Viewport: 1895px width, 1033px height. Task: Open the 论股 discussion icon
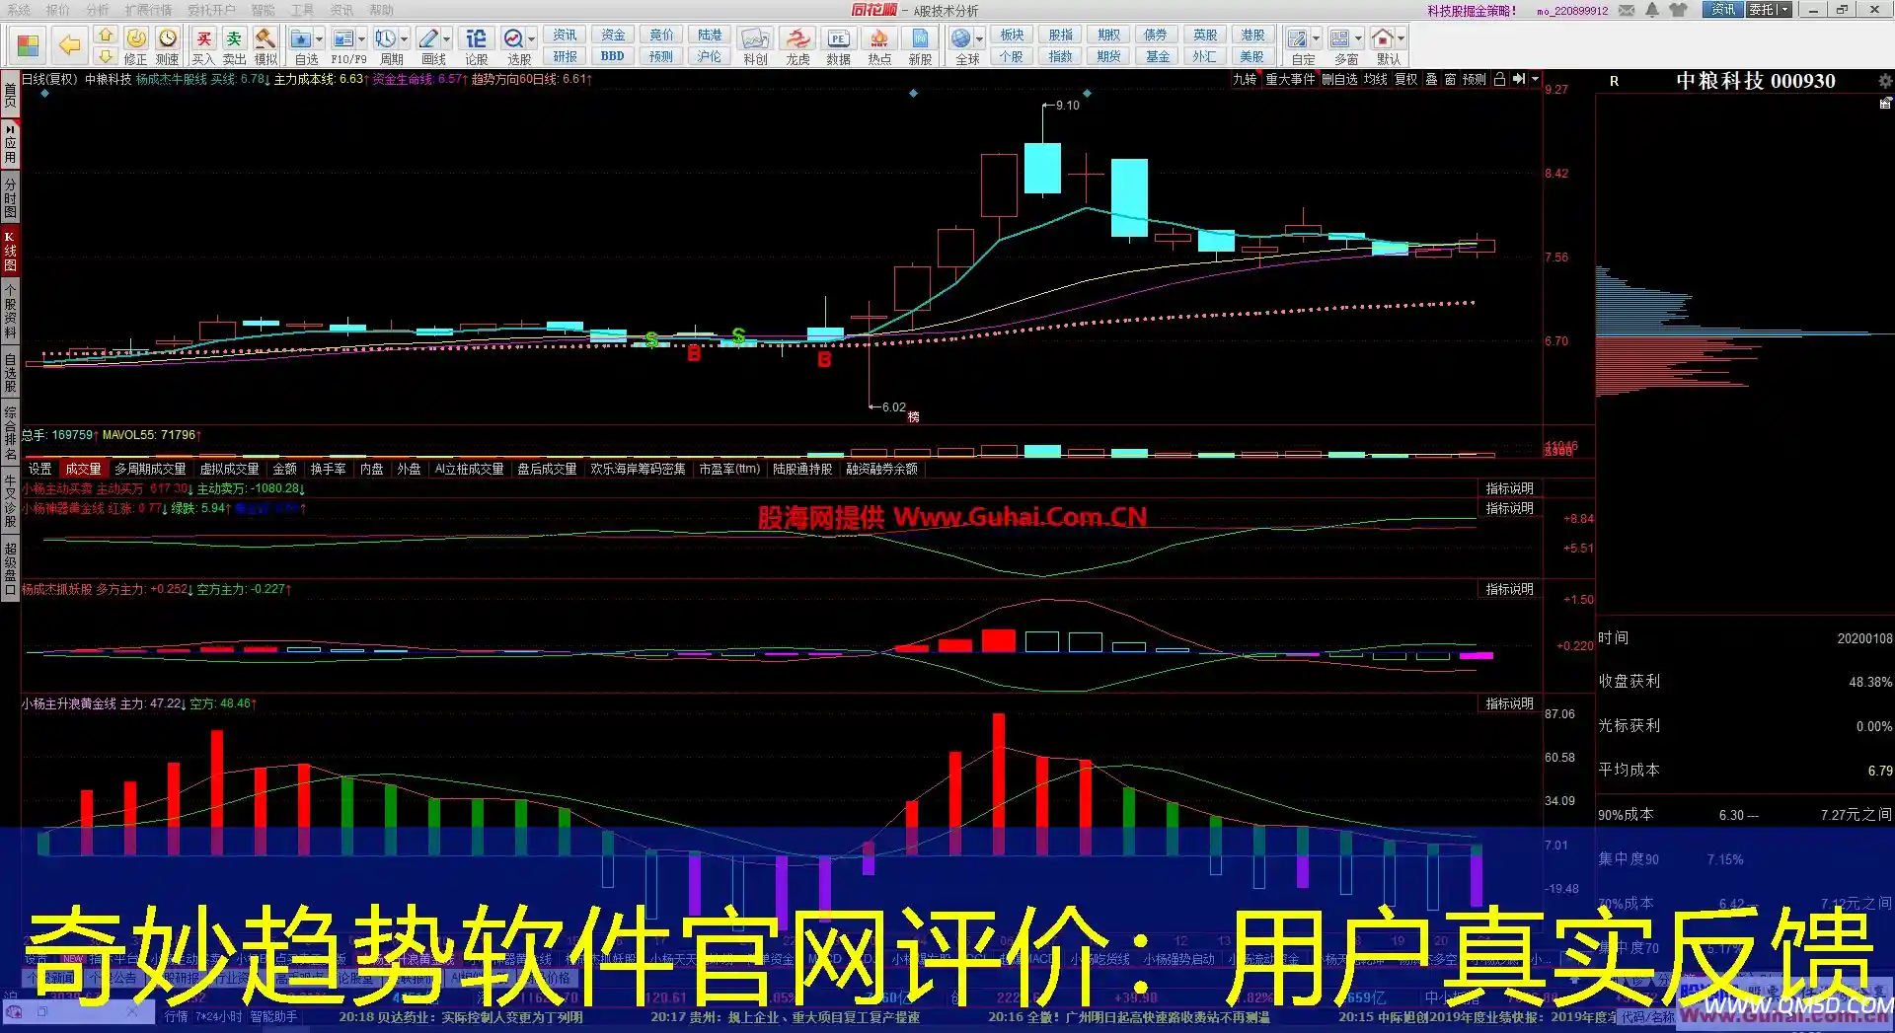(x=477, y=46)
